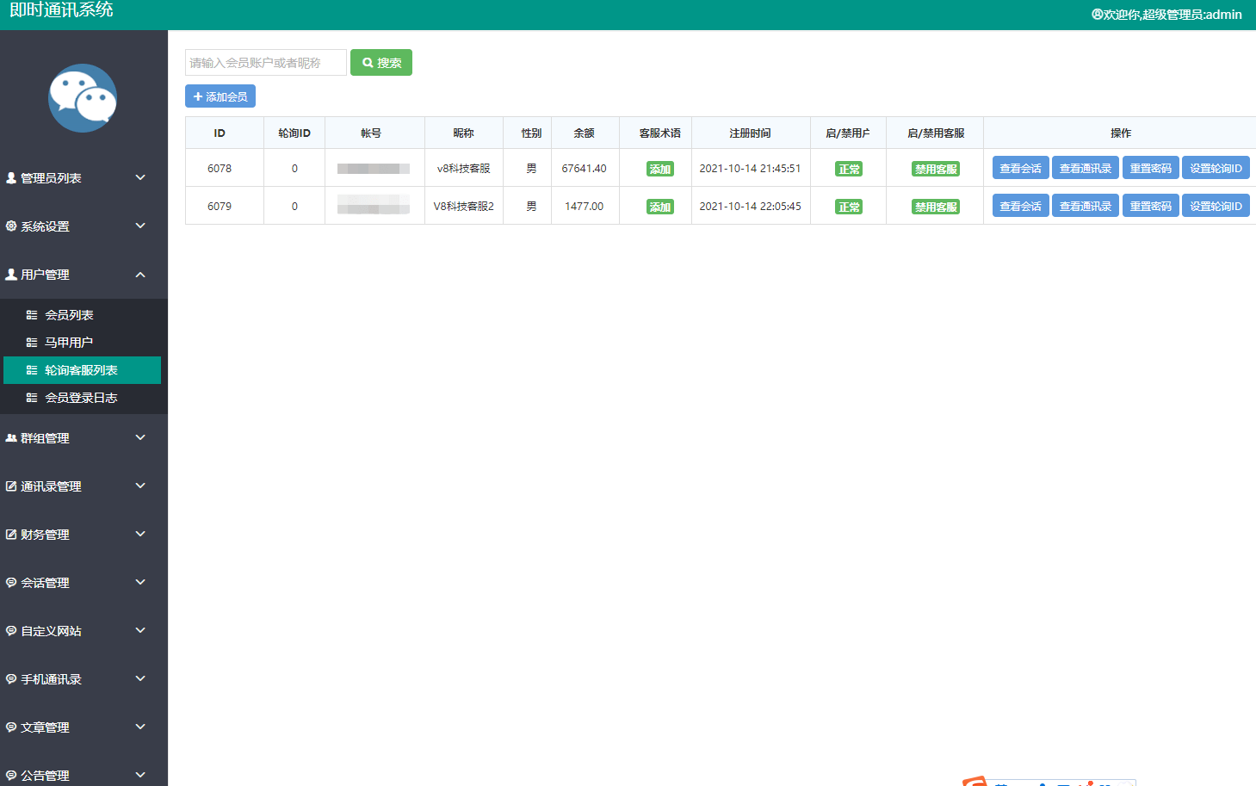Viewport: 1256px width, 786px height.
Task: Click the list icon beside 马甲用户
Action: tap(32, 343)
